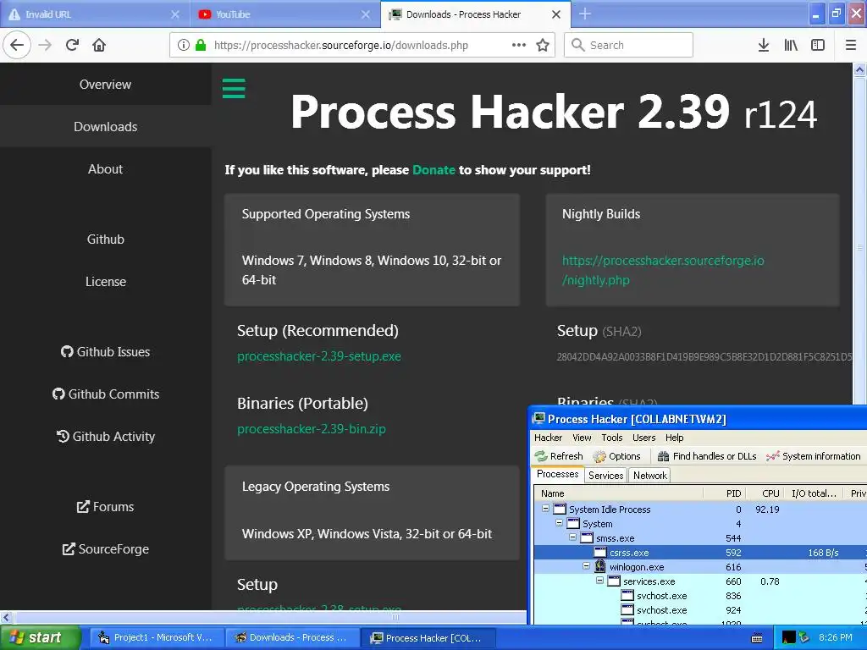Open the Firefox downloads arrow icon

pos(763,45)
